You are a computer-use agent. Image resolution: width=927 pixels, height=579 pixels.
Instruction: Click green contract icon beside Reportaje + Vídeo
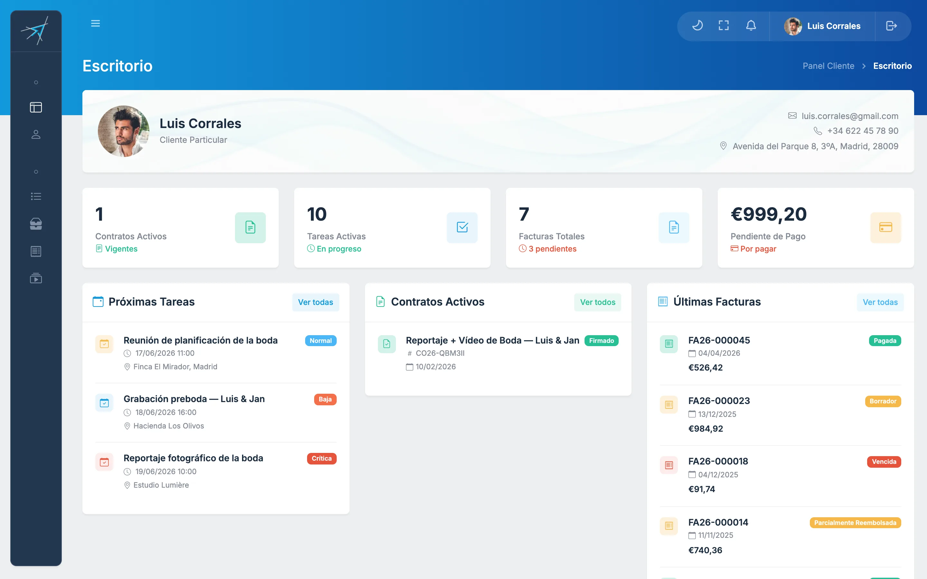click(x=387, y=344)
